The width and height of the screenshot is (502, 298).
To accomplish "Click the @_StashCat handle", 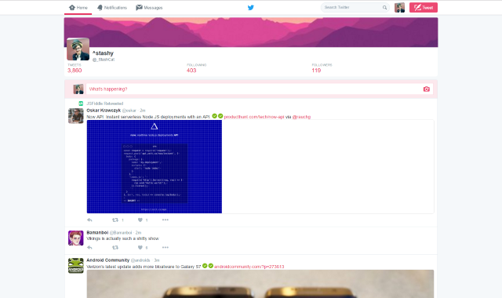I will (x=104, y=60).
